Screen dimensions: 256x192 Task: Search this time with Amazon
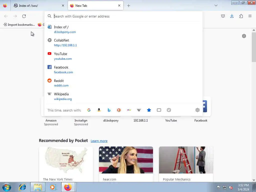[x=99, y=110]
